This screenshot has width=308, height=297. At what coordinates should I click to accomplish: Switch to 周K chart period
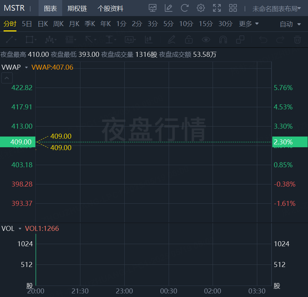pos(58,24)
